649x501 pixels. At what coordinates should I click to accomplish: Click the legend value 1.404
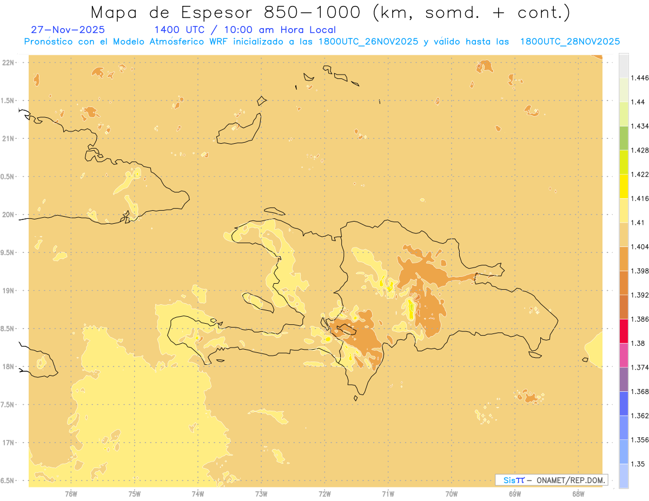click(x=639, y=246)
